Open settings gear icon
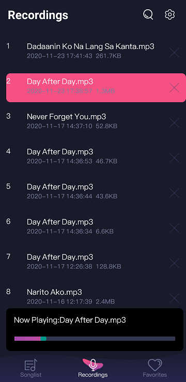Image resolution: width=186 pixels, height=382 pixels. [x=169, y=14]
